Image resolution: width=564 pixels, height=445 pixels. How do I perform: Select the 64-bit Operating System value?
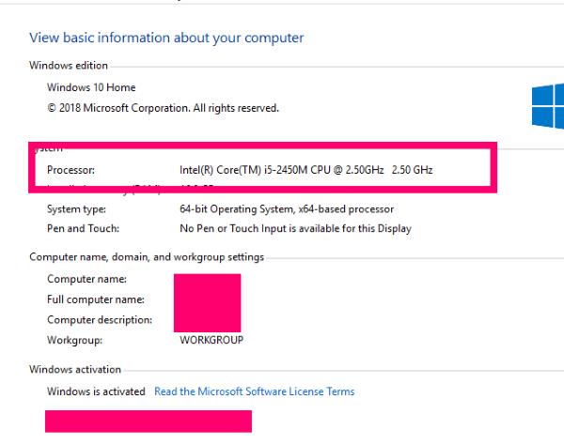287,209
